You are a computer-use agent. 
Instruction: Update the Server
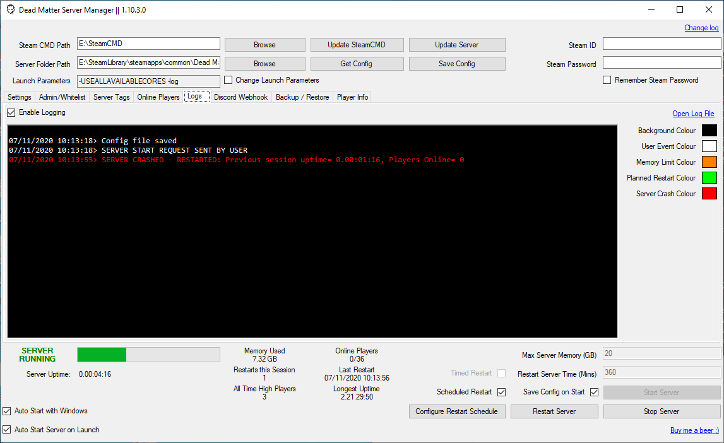(x=456, y=44)
